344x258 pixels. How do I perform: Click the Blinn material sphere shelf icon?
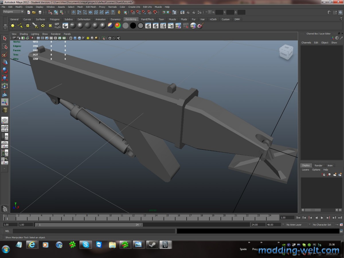click(x=80, y=26)
